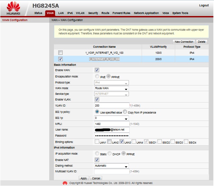Click the 100/0 VLAN/Priority cell
The width and height of the screenshot is (214, 186).
158,53
